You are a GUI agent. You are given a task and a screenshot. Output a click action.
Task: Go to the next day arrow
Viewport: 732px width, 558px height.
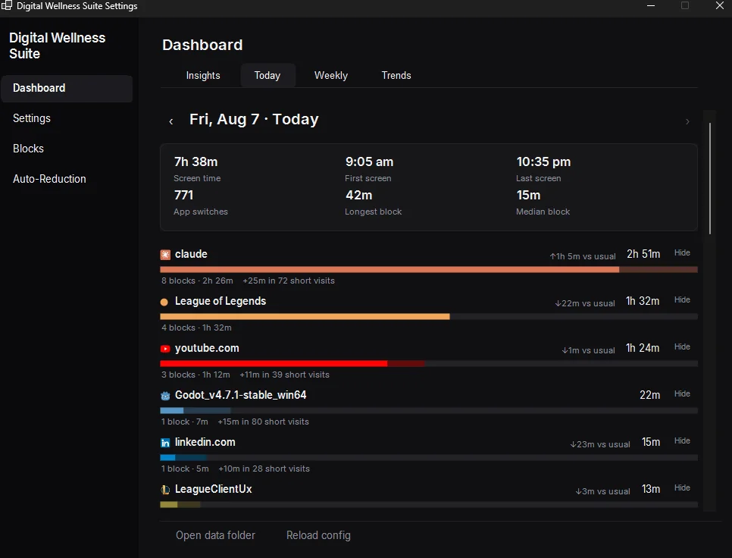tap(687, 121)
